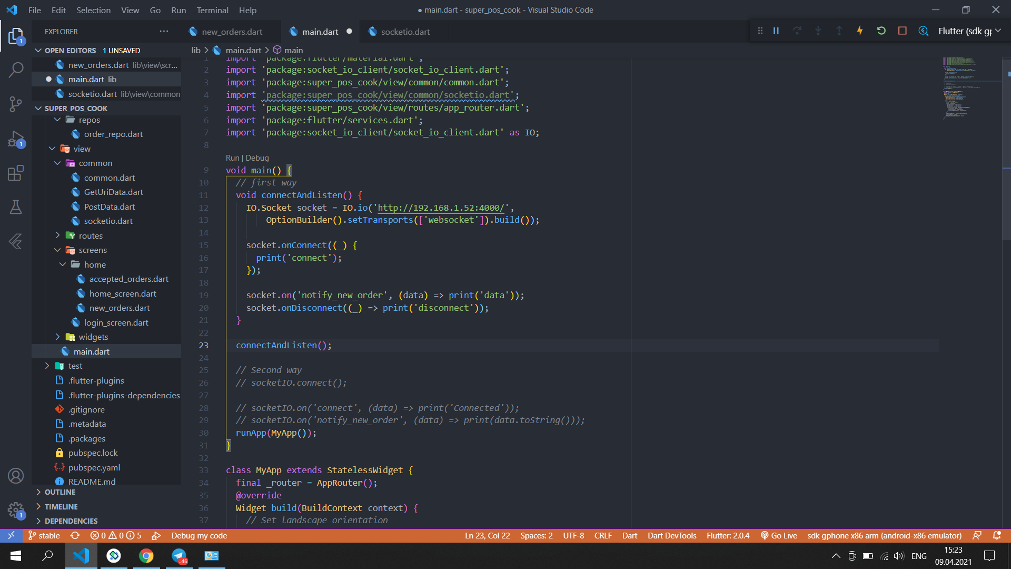Restart the debug session
This screenshot has width=1011, height=569.
881,31
